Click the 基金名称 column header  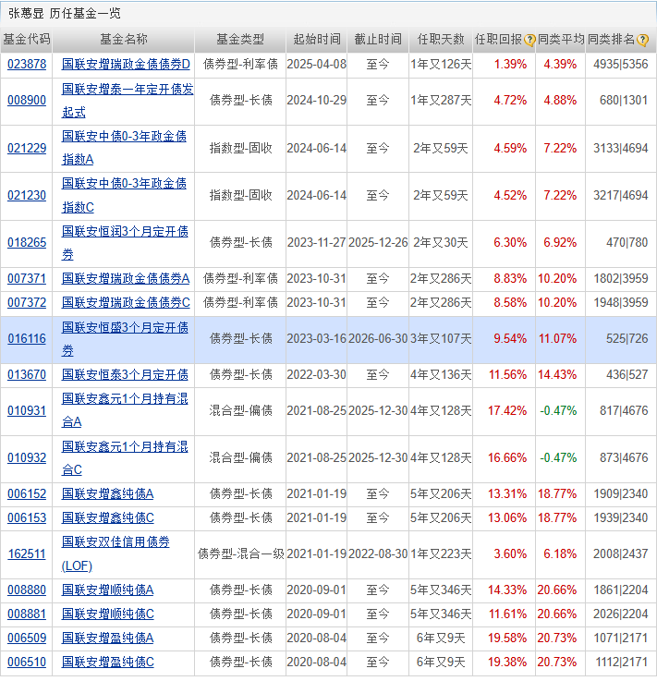[124, 40]
